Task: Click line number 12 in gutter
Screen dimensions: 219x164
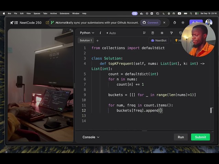Action: 83,110
